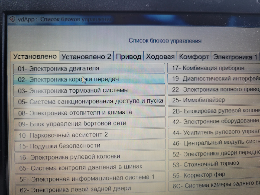Select 02- Электроника коробки передач
Image resolution: width=260 pixels, height=195 pixels.
point(89,79)
